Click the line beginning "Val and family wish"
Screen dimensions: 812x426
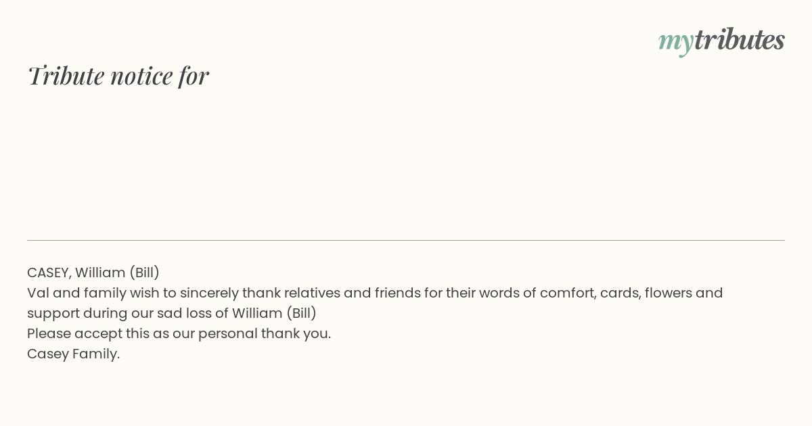(375, 293)
